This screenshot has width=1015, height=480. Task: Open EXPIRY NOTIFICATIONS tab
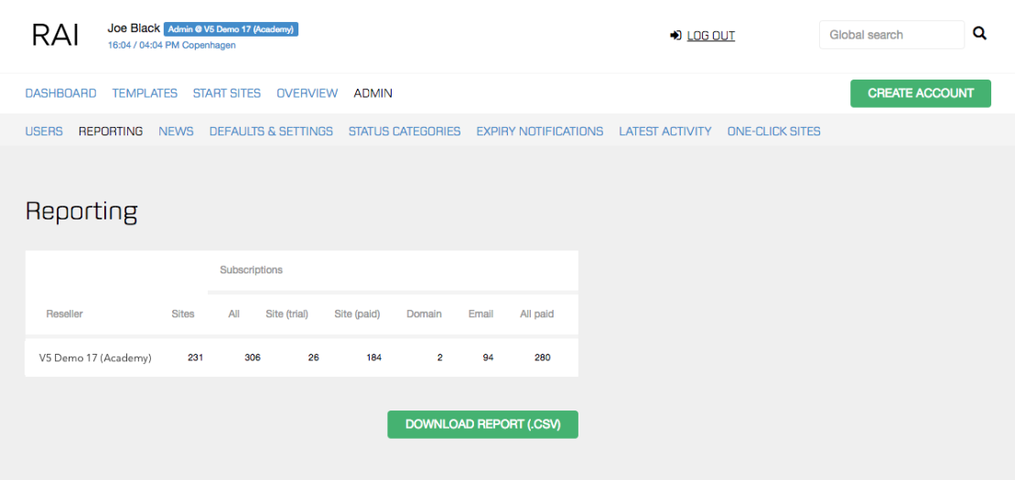click(x=540, y=132)
